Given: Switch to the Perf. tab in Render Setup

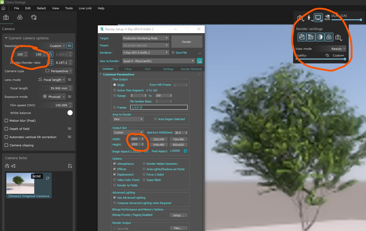Looking at the screenshot, I should (148, 69).
